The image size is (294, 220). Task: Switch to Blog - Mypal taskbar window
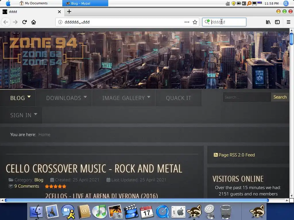(85, 3)
